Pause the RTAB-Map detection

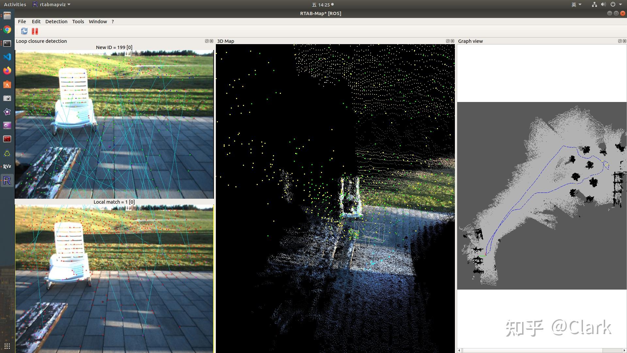pos(35,31)
